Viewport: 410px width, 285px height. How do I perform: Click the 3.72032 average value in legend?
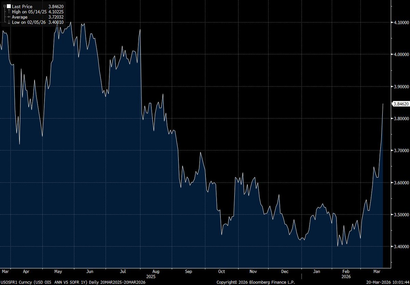point(56,17)
